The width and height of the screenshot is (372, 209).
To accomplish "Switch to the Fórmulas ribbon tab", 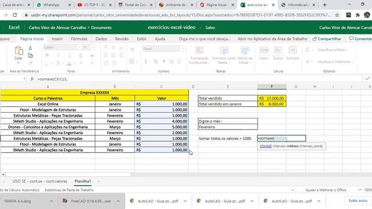I will (79, 39).
